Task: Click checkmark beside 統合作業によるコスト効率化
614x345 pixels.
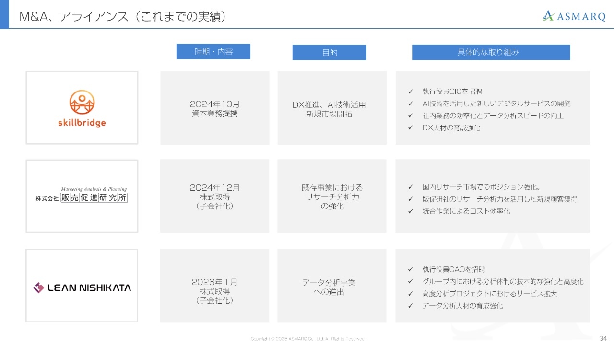Action: (x=410, y=211)
